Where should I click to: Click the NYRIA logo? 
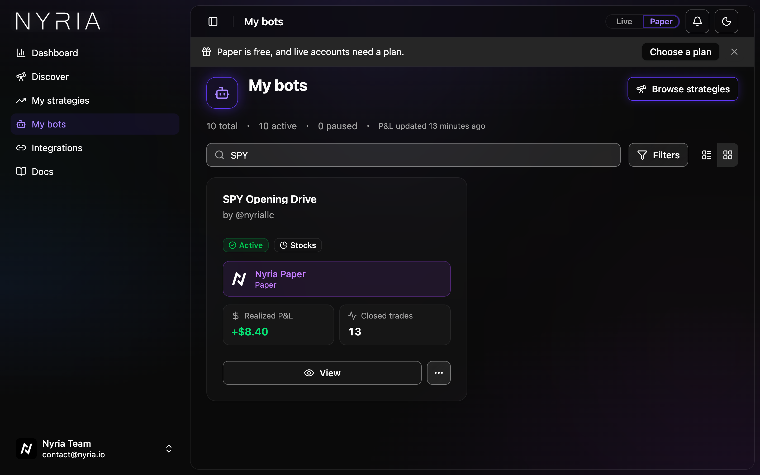(x=58, y=21)
